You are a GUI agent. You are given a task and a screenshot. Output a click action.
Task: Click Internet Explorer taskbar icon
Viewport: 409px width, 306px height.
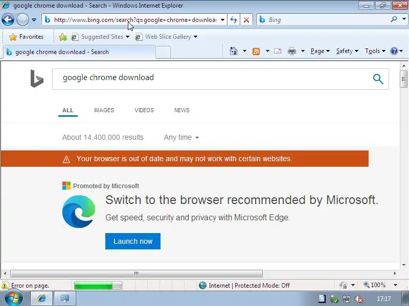click(x=42, y=298)
